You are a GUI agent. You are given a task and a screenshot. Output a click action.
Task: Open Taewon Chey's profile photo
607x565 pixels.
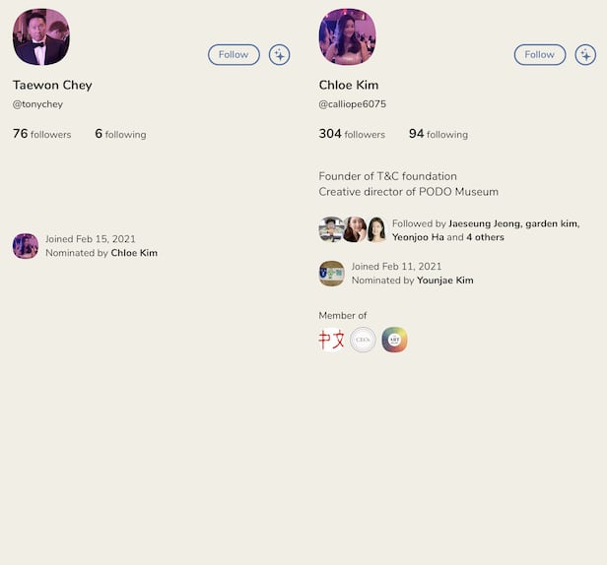pyautogui.click(x=41, y=37)
